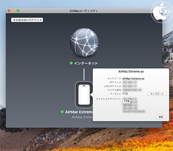Screen dimensions: 173x151
Task: Click the green status dot beside インターネット
Action: click(71, 63)
